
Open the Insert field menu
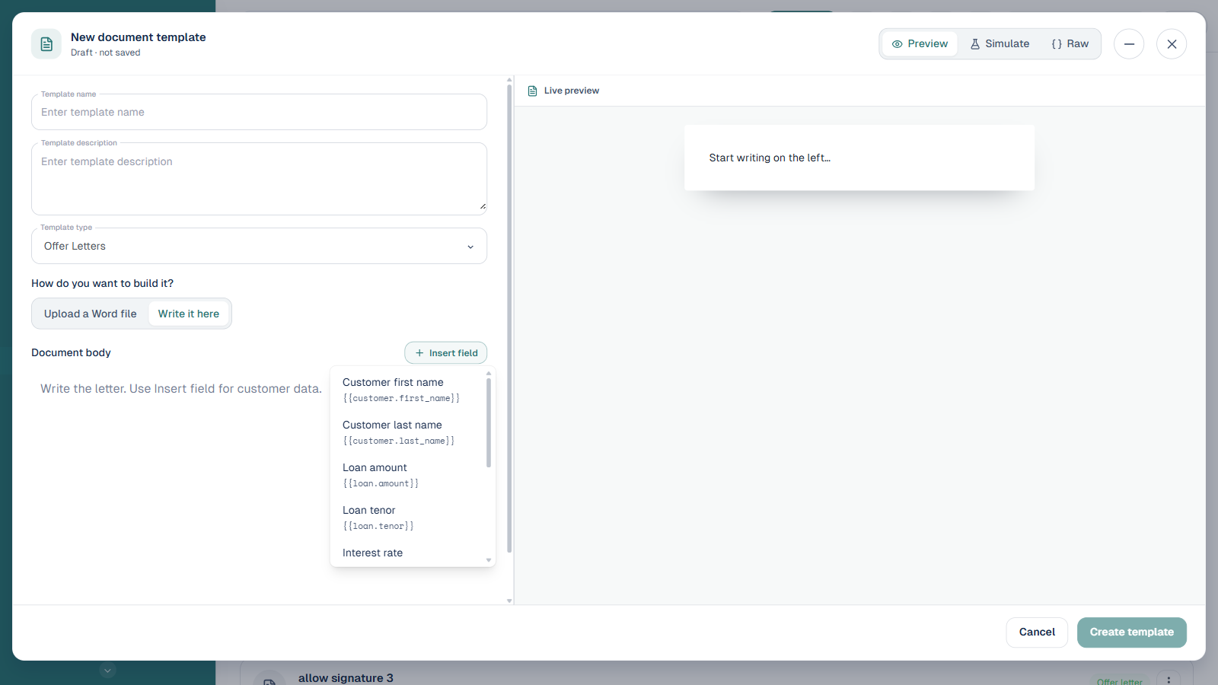tap(446, 353)
